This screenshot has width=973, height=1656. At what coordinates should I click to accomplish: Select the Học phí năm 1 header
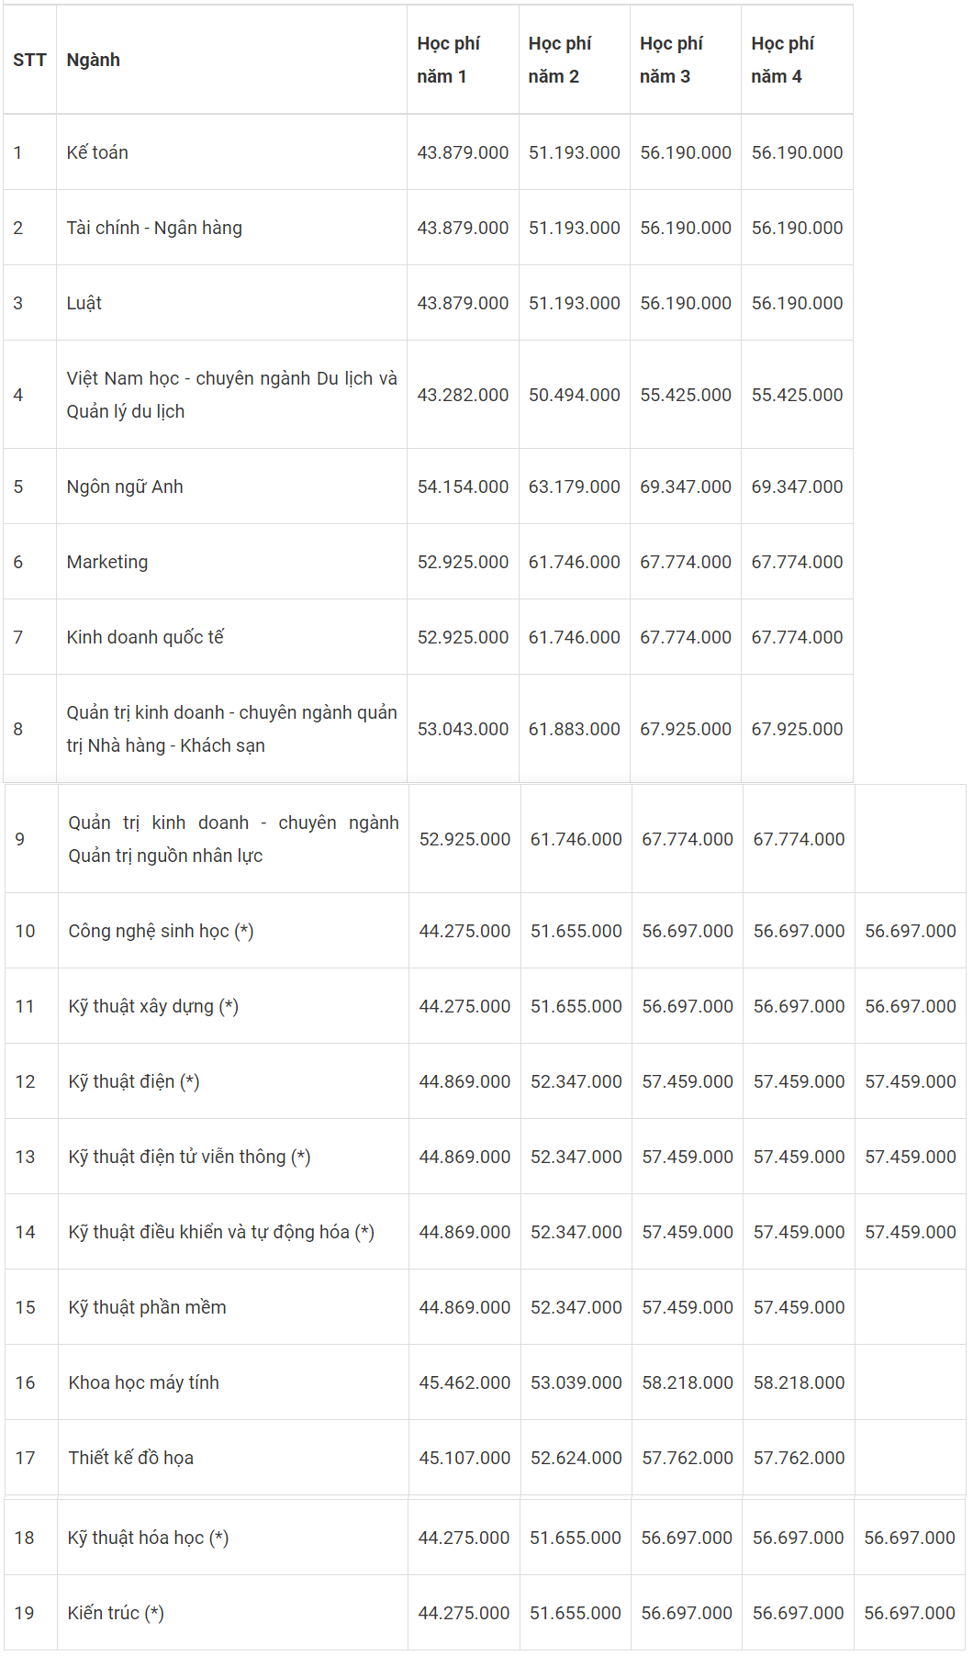[x=463, y=60]
